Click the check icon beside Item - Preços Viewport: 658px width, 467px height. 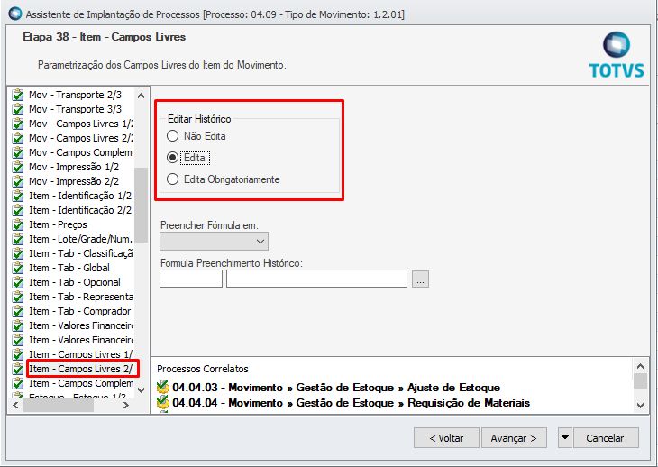pos(18,225)
